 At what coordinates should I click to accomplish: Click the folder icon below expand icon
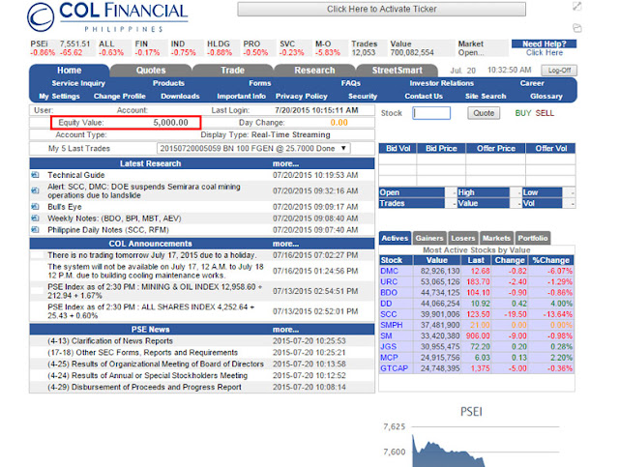click(x=576, y=28)
